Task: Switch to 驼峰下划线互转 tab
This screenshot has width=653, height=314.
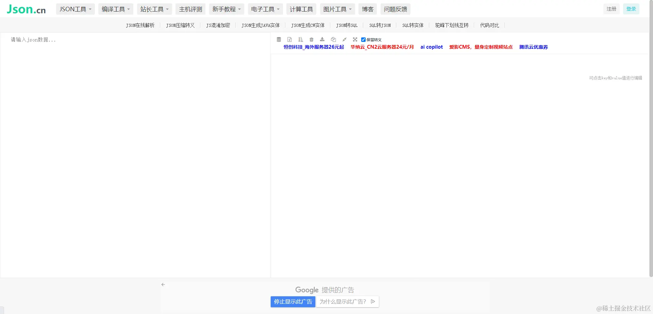Action: click(x=452, y=25)
